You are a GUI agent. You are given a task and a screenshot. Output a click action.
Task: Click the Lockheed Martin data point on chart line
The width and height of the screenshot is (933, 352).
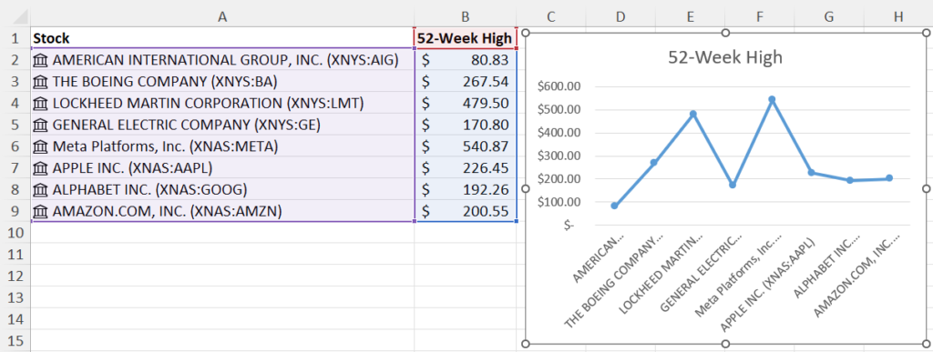point(692,114)
